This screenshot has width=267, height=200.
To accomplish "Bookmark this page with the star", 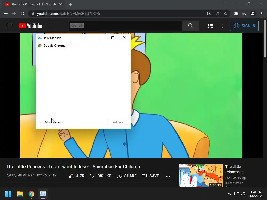I will click(226, 14).
